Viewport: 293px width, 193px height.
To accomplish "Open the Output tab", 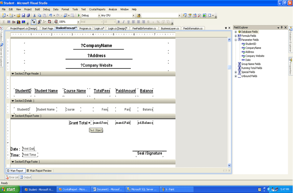I will point(26,177).
